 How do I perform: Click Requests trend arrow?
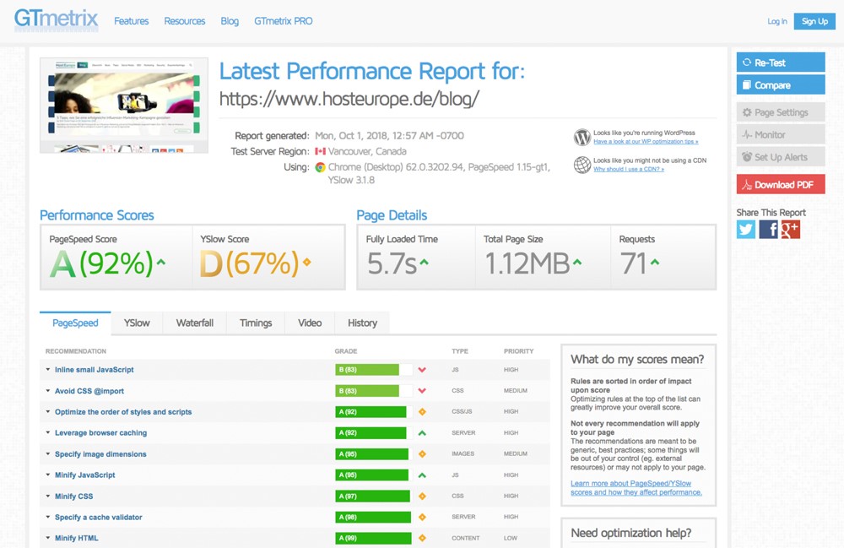(655, 262)
